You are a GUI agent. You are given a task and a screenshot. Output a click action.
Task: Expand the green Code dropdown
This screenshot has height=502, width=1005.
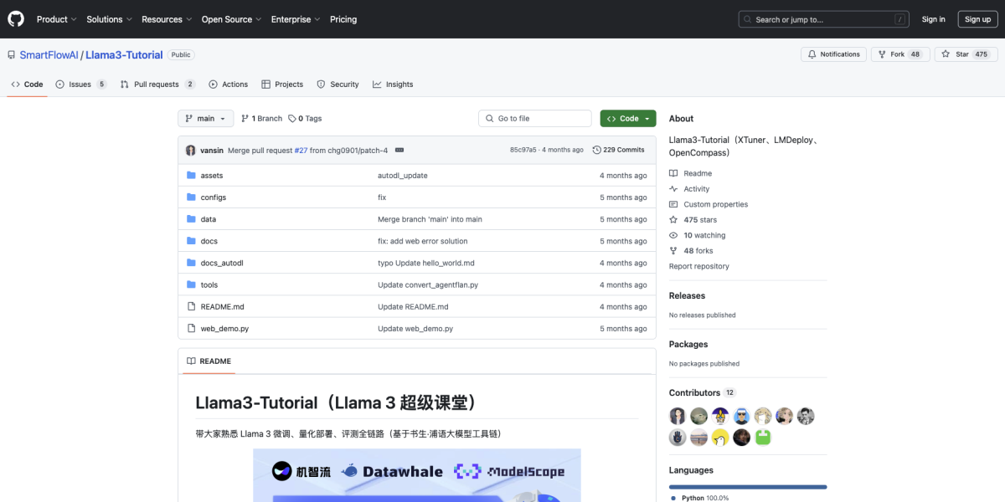[627, 118]
